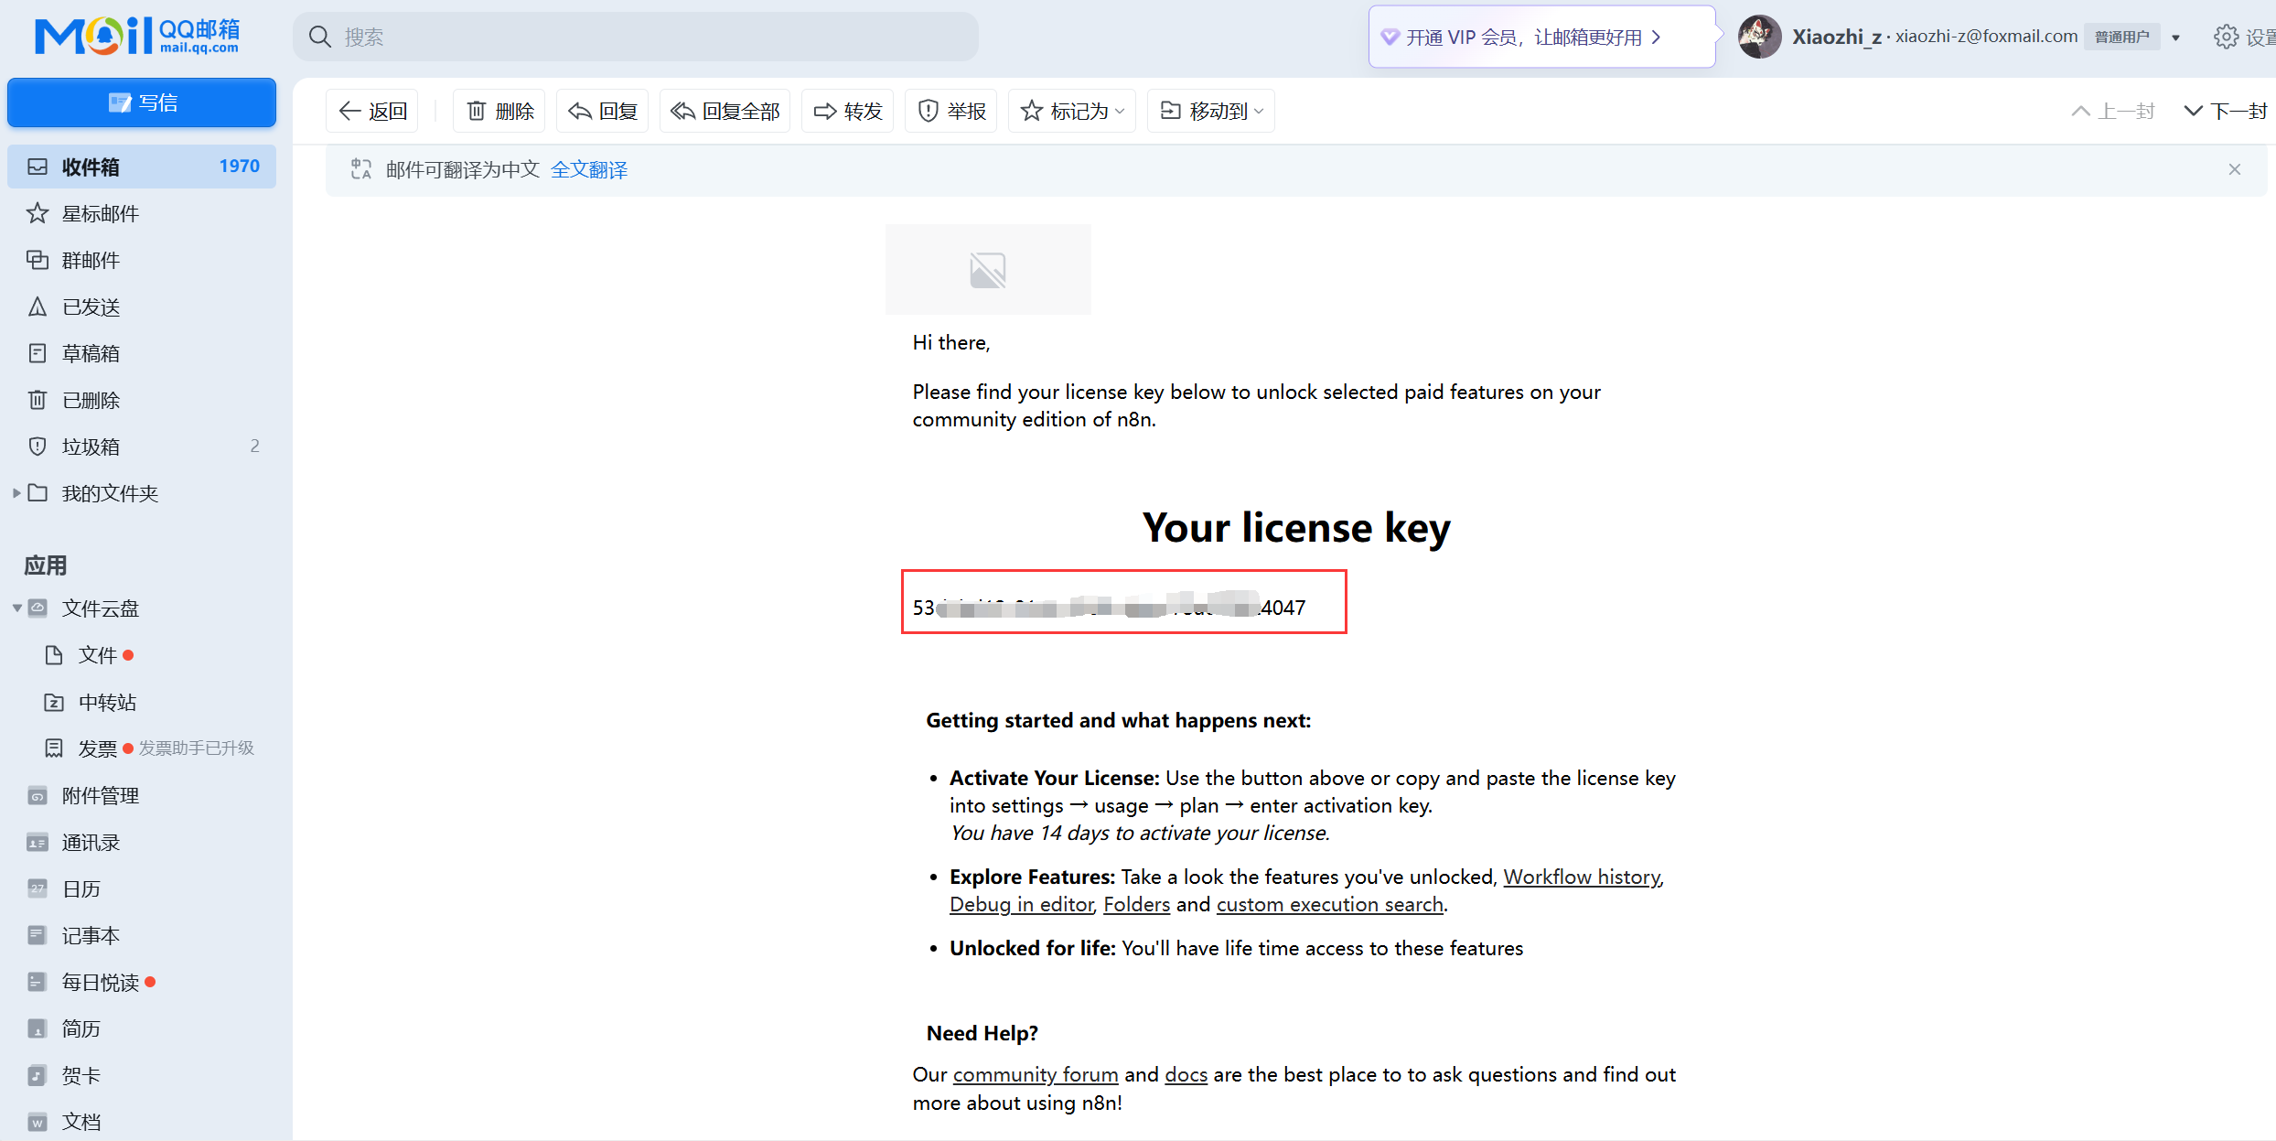The height and width of the screenshot is (1141, 2276).
Task: Open the Calendar app in sidebar
Action: [x=81, y=888]
